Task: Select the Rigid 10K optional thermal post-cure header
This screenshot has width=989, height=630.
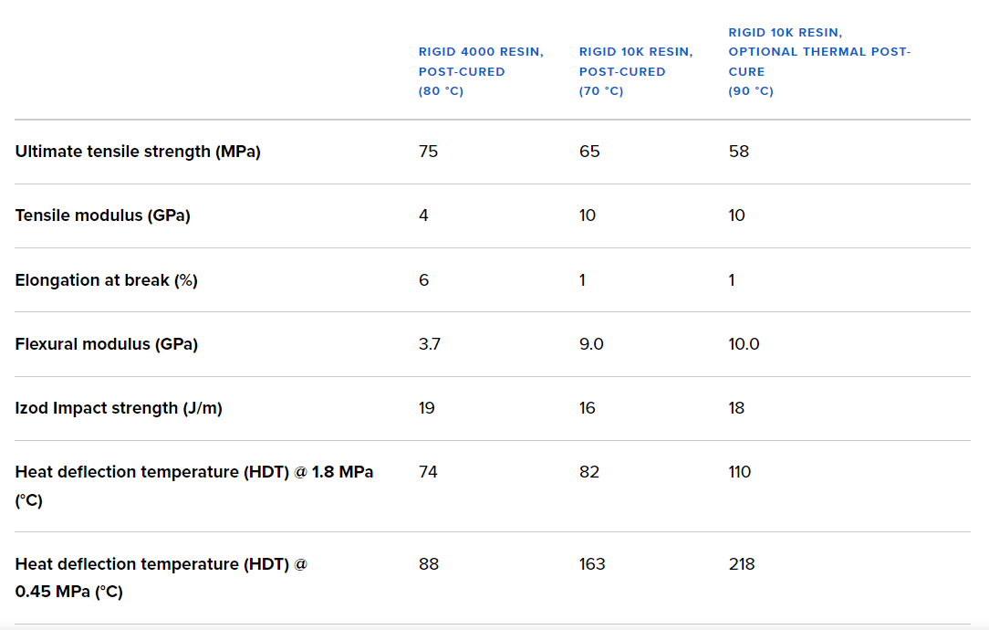Action: coord(818,61)
